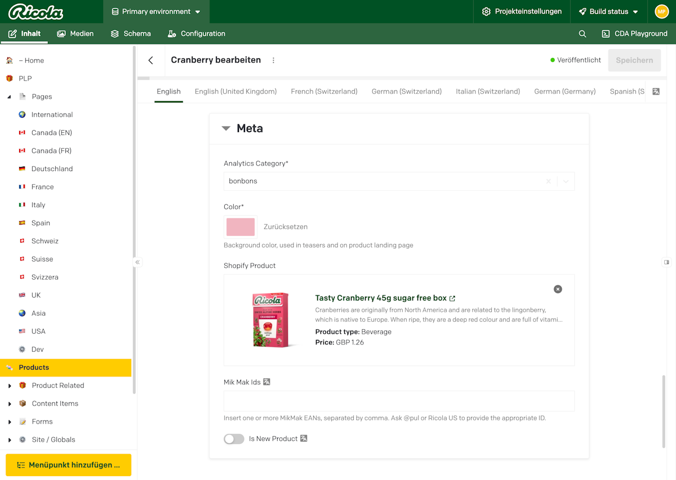
Task: Click translate icon after language tabs
Action: (x=656, y=91)
